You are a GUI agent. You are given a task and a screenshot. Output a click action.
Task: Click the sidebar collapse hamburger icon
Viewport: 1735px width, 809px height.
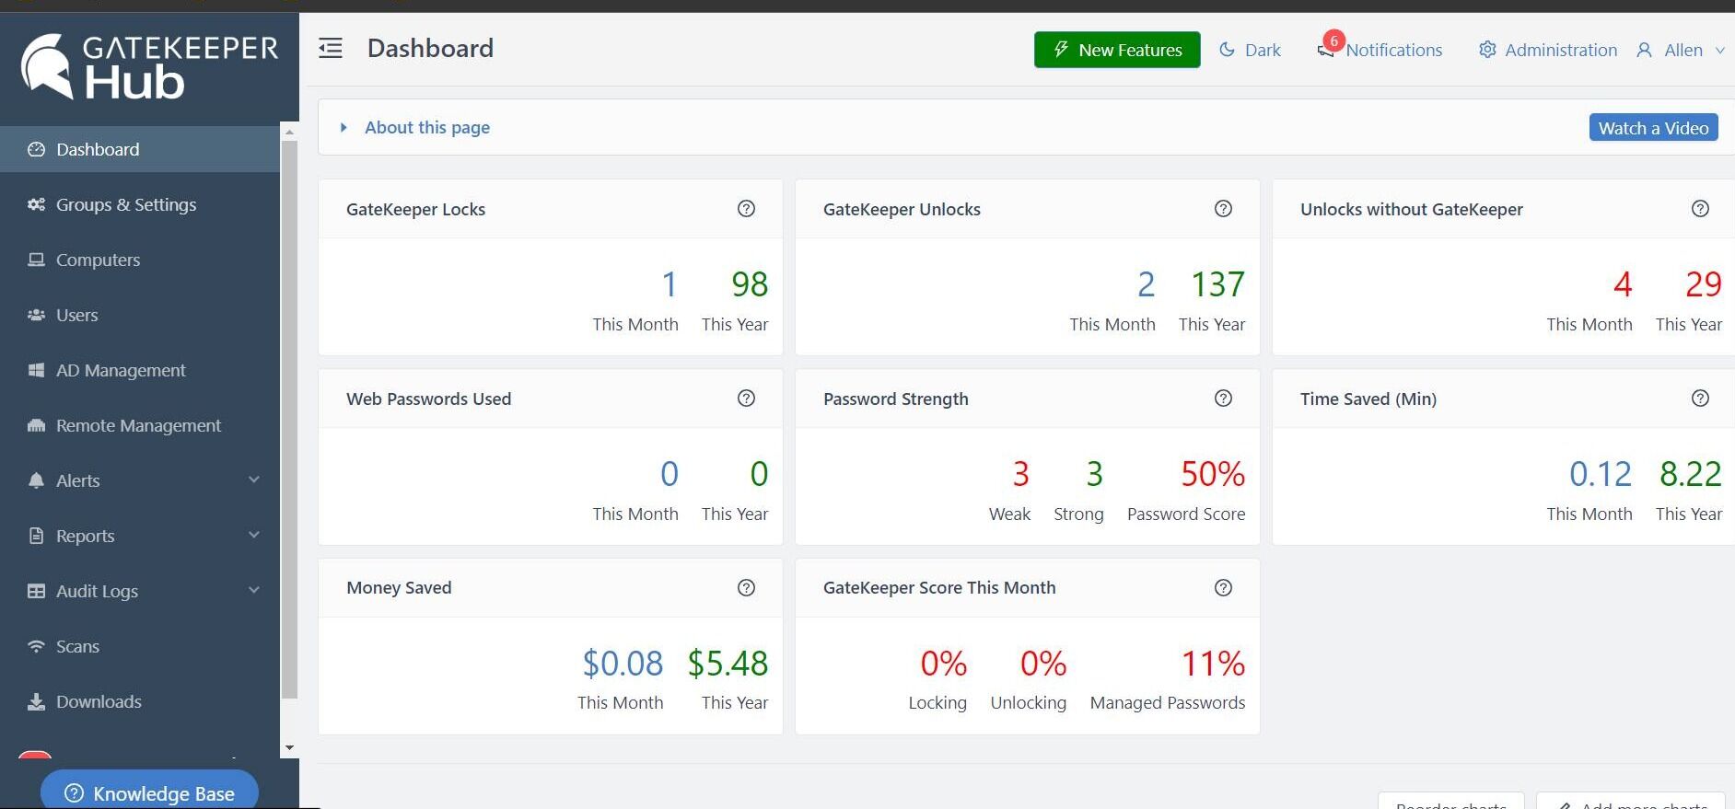tap(331, 49)
